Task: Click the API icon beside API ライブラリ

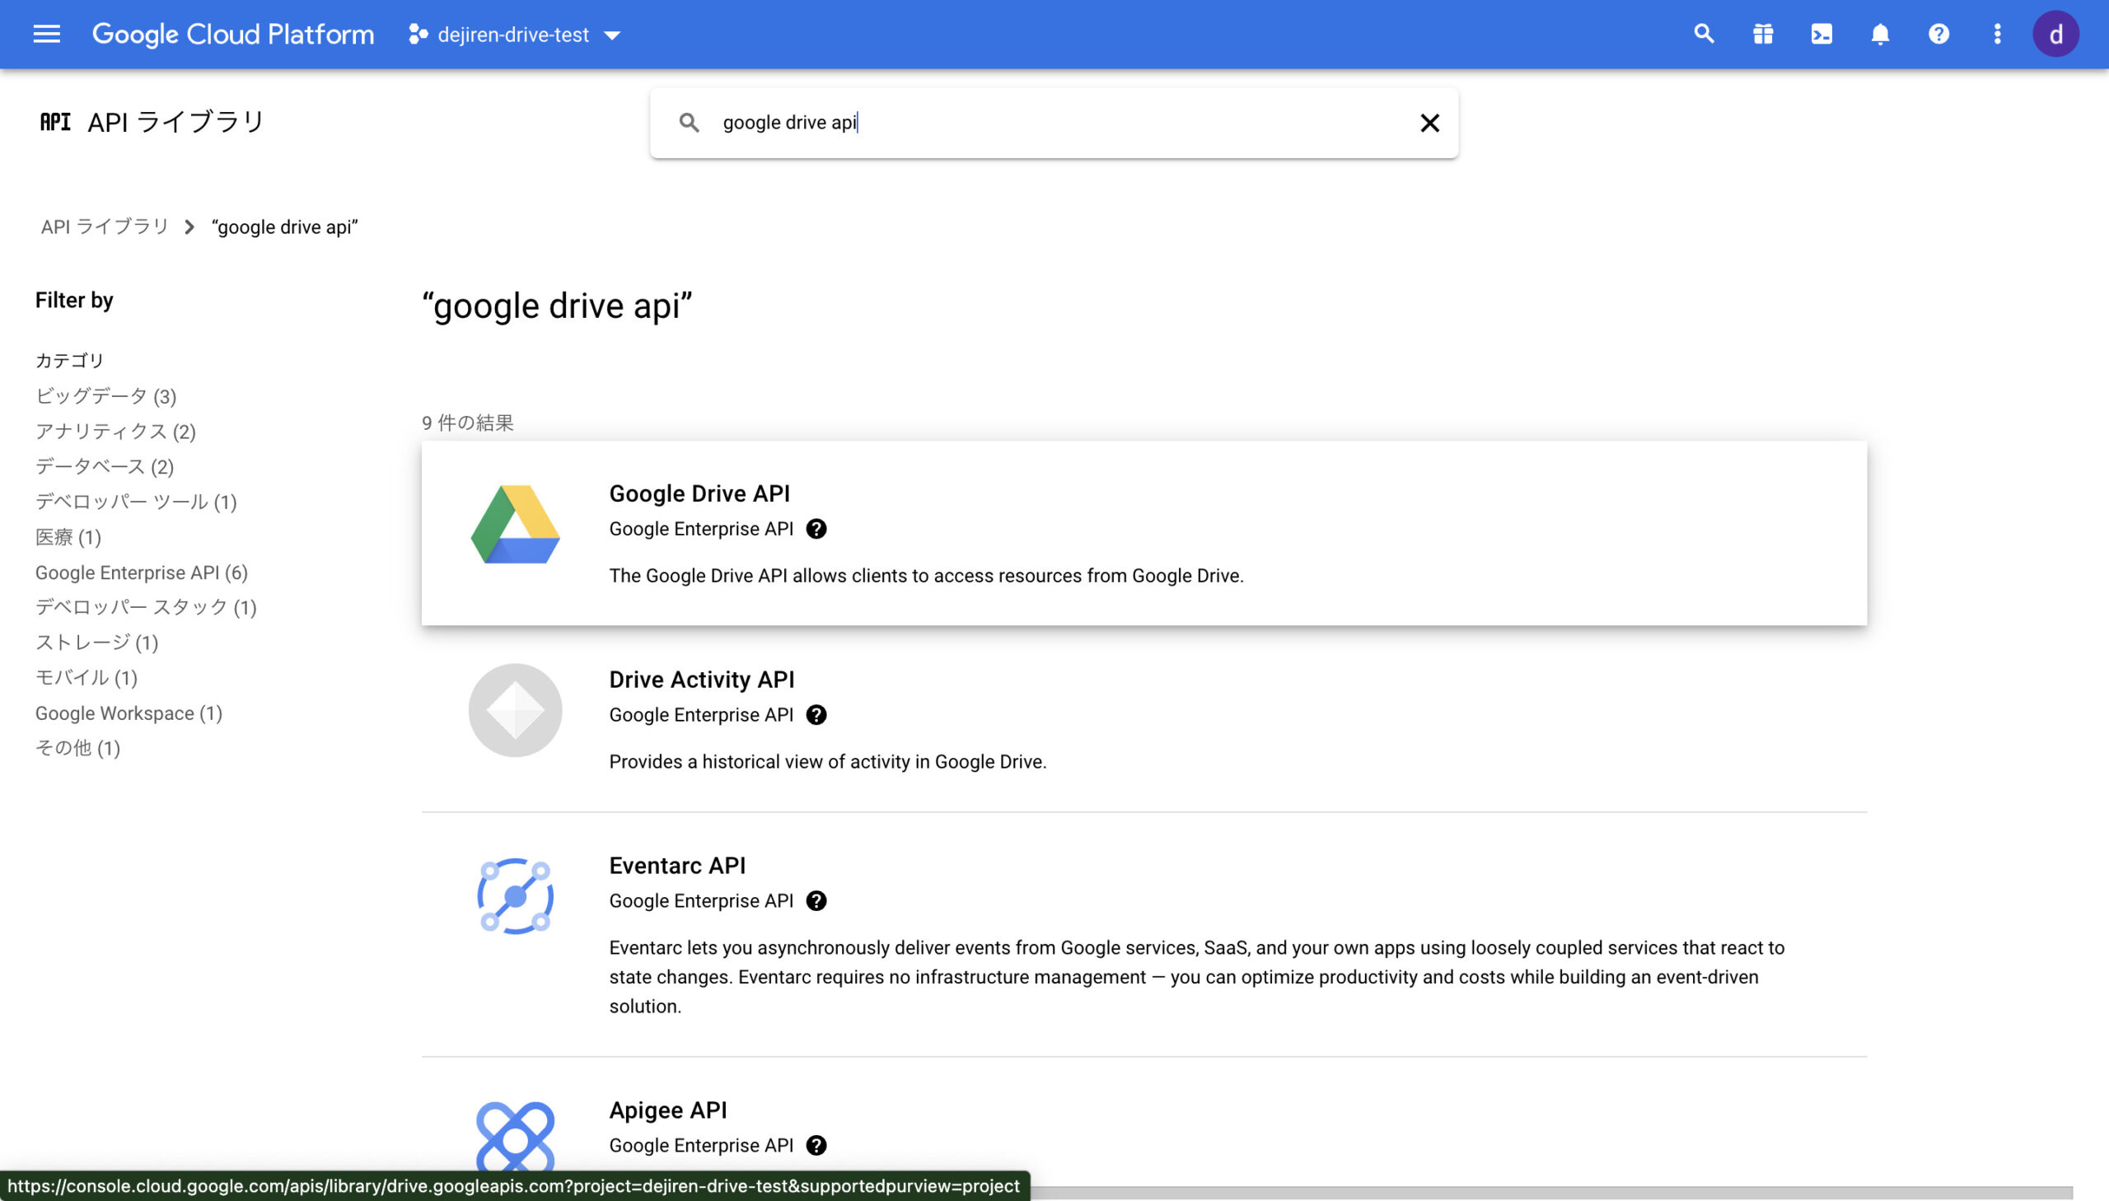Action: pyautogui.click(x=55, y=122)
